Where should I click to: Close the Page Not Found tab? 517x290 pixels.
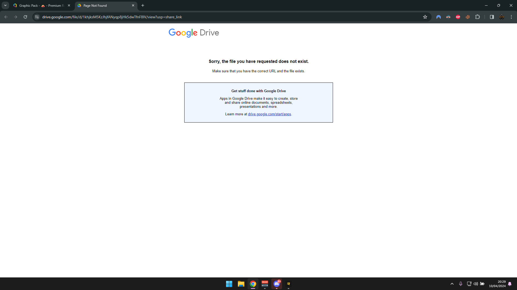[133, 5]
